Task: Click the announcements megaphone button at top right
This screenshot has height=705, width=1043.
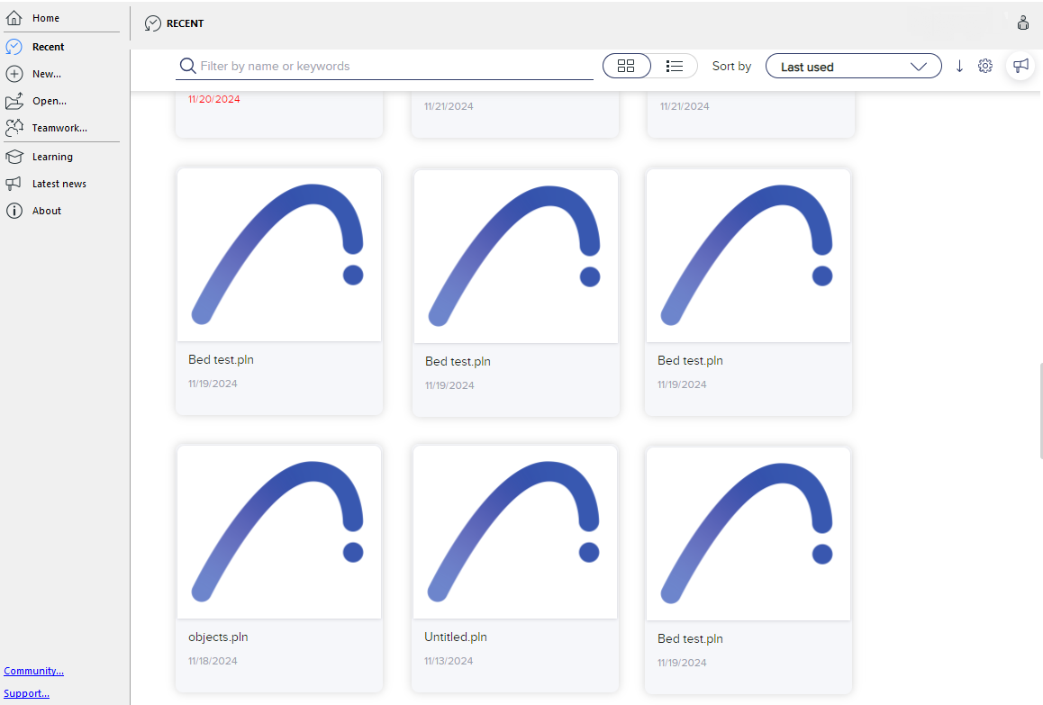Action: [1020, 66]
